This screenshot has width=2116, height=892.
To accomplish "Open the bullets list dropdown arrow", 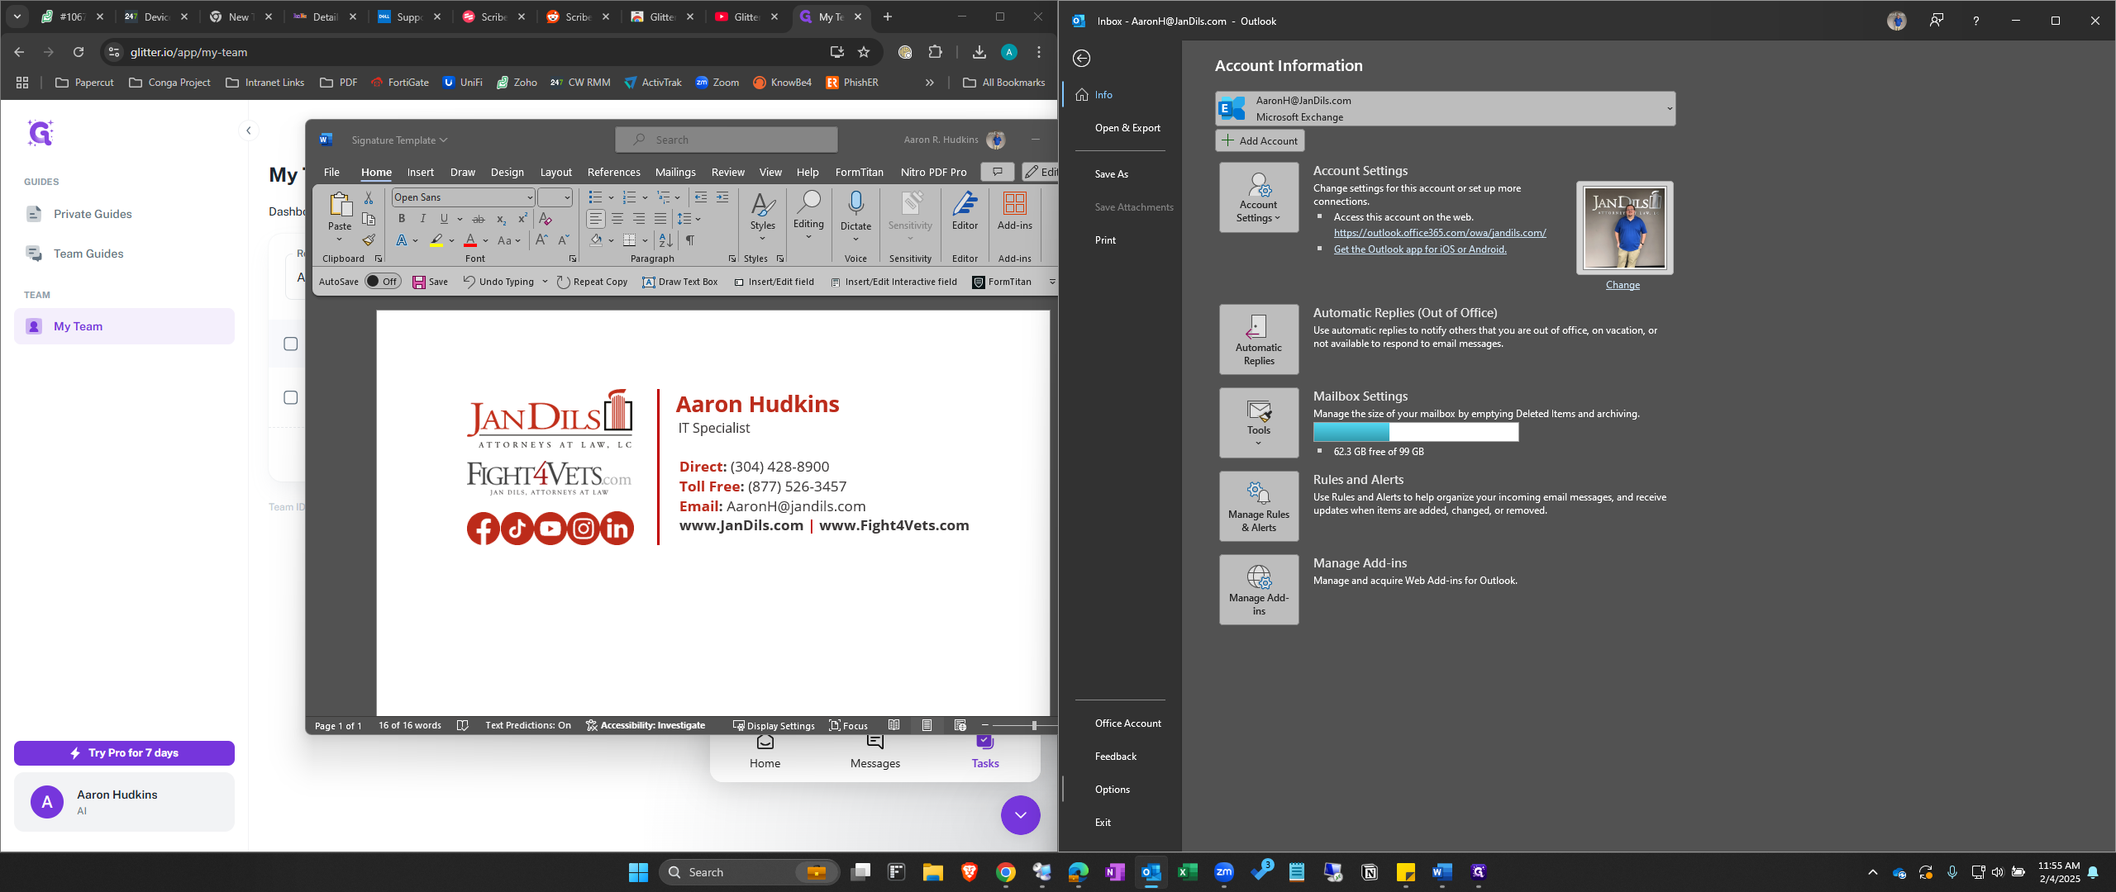I will (611, 197).
